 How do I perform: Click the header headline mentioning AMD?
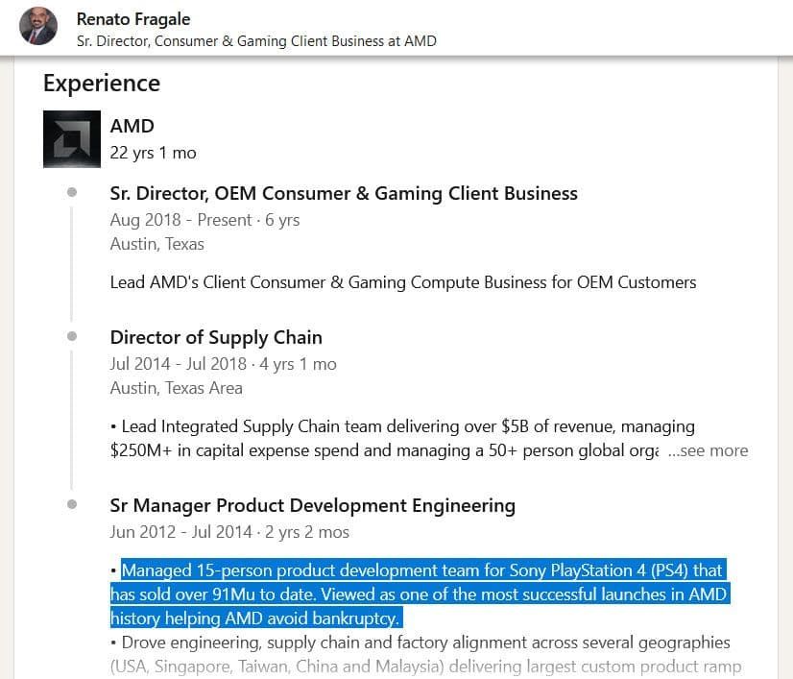[x=256, y=41]
